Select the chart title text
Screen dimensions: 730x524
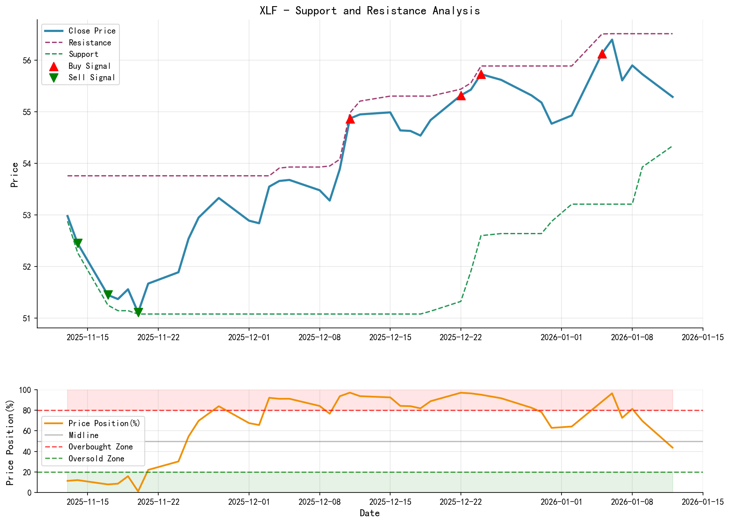pyautogui.click(x=370, y=10)
